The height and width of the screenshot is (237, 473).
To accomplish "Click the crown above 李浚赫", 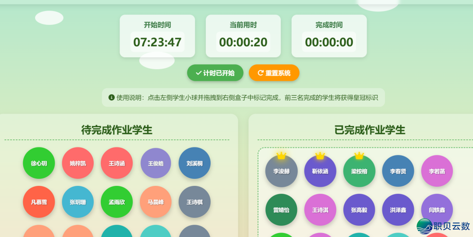I will click(x=281, y=155).
